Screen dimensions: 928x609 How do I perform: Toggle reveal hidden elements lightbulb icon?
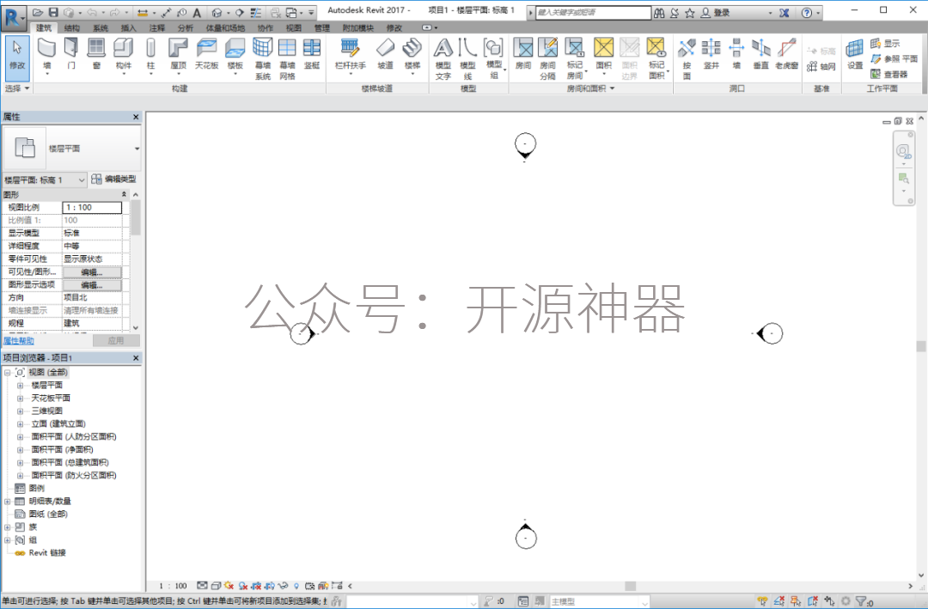tap(296, 586)
